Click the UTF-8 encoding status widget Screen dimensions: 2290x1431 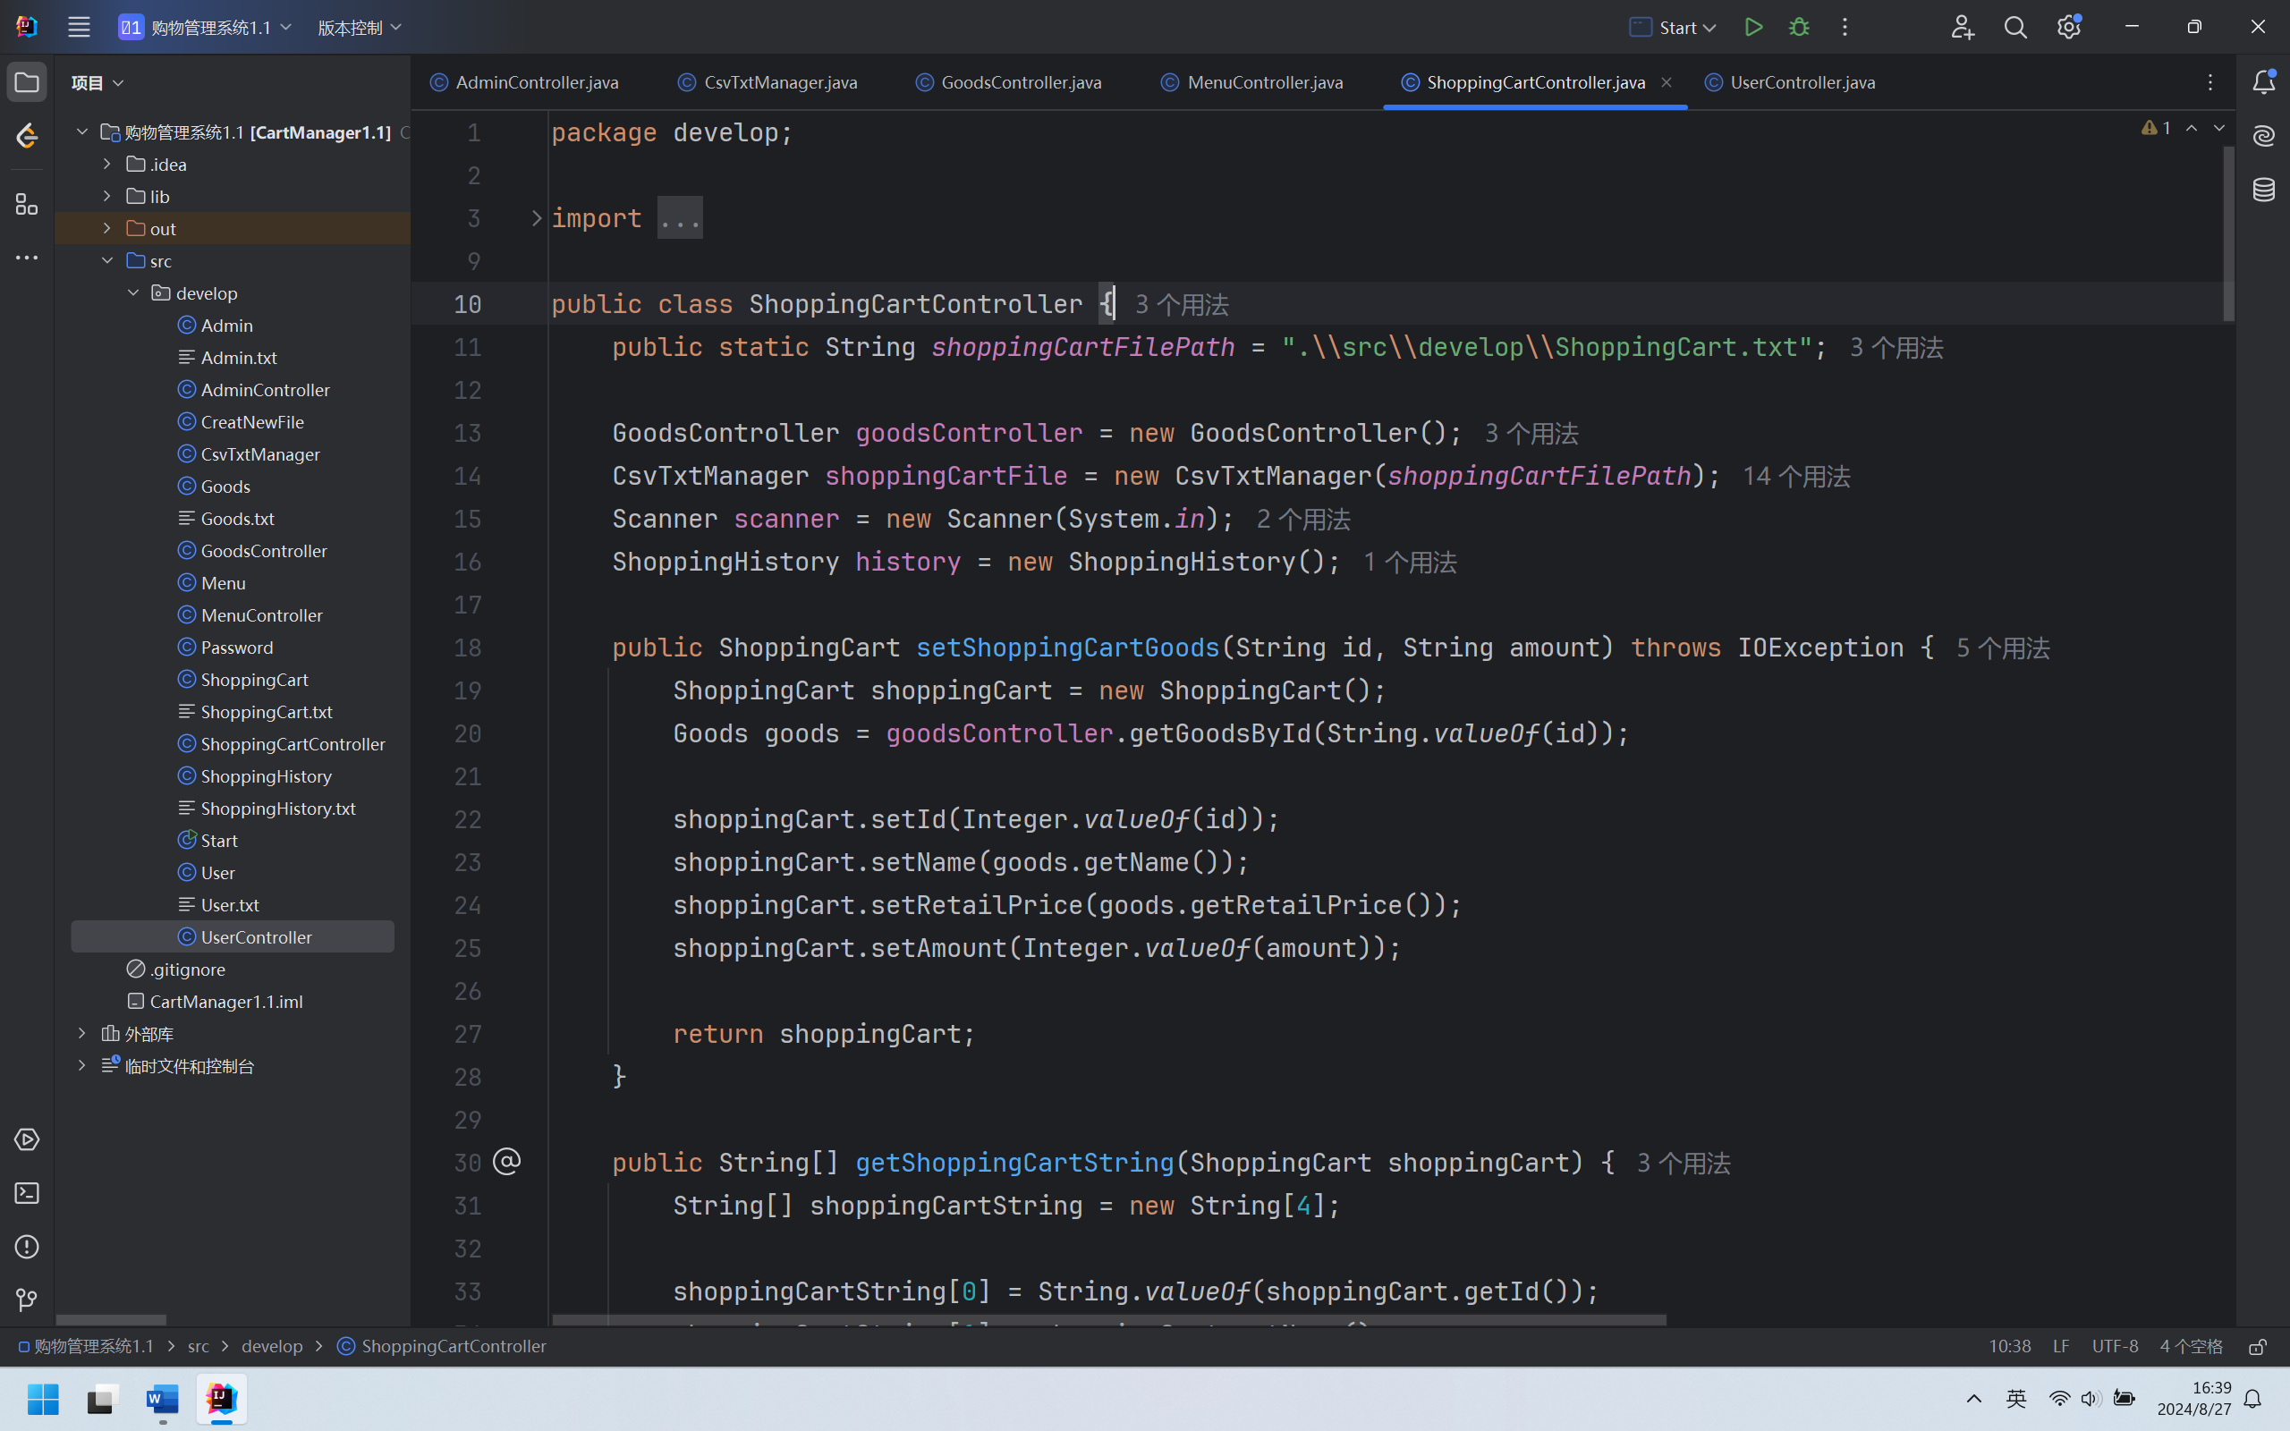[2114, 1346]
